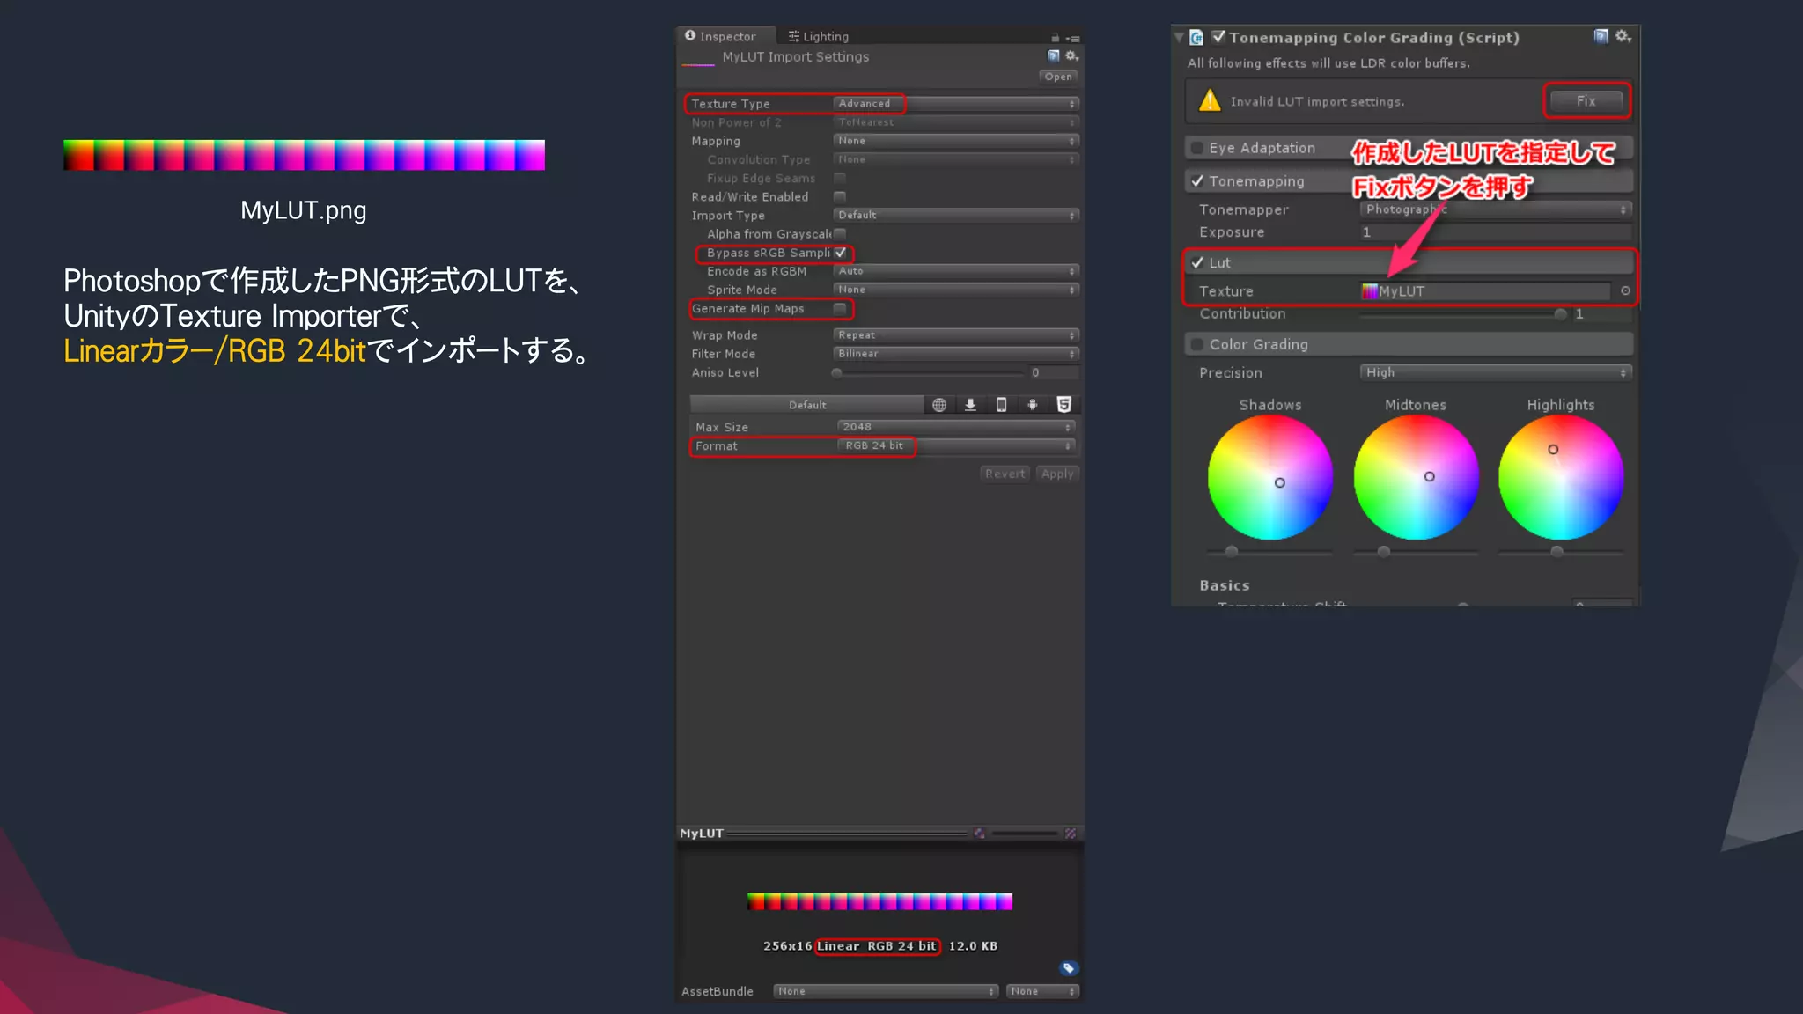Select Web player platform override icon
The width and height of the screenshot is (1803, 1014).
939,405
